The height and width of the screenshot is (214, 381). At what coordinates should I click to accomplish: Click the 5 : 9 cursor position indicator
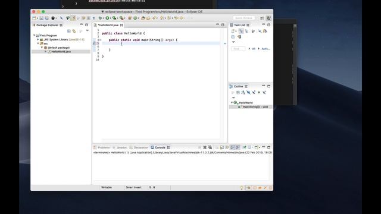tap(152, 187)
